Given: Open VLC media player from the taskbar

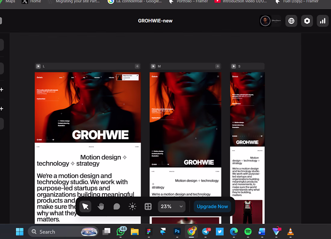Looking at the screenshot, I should click(x=290, y=231).
